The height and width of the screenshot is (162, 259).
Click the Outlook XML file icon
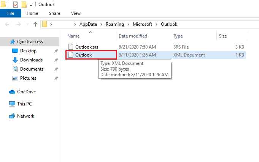(x=71, y=55)
